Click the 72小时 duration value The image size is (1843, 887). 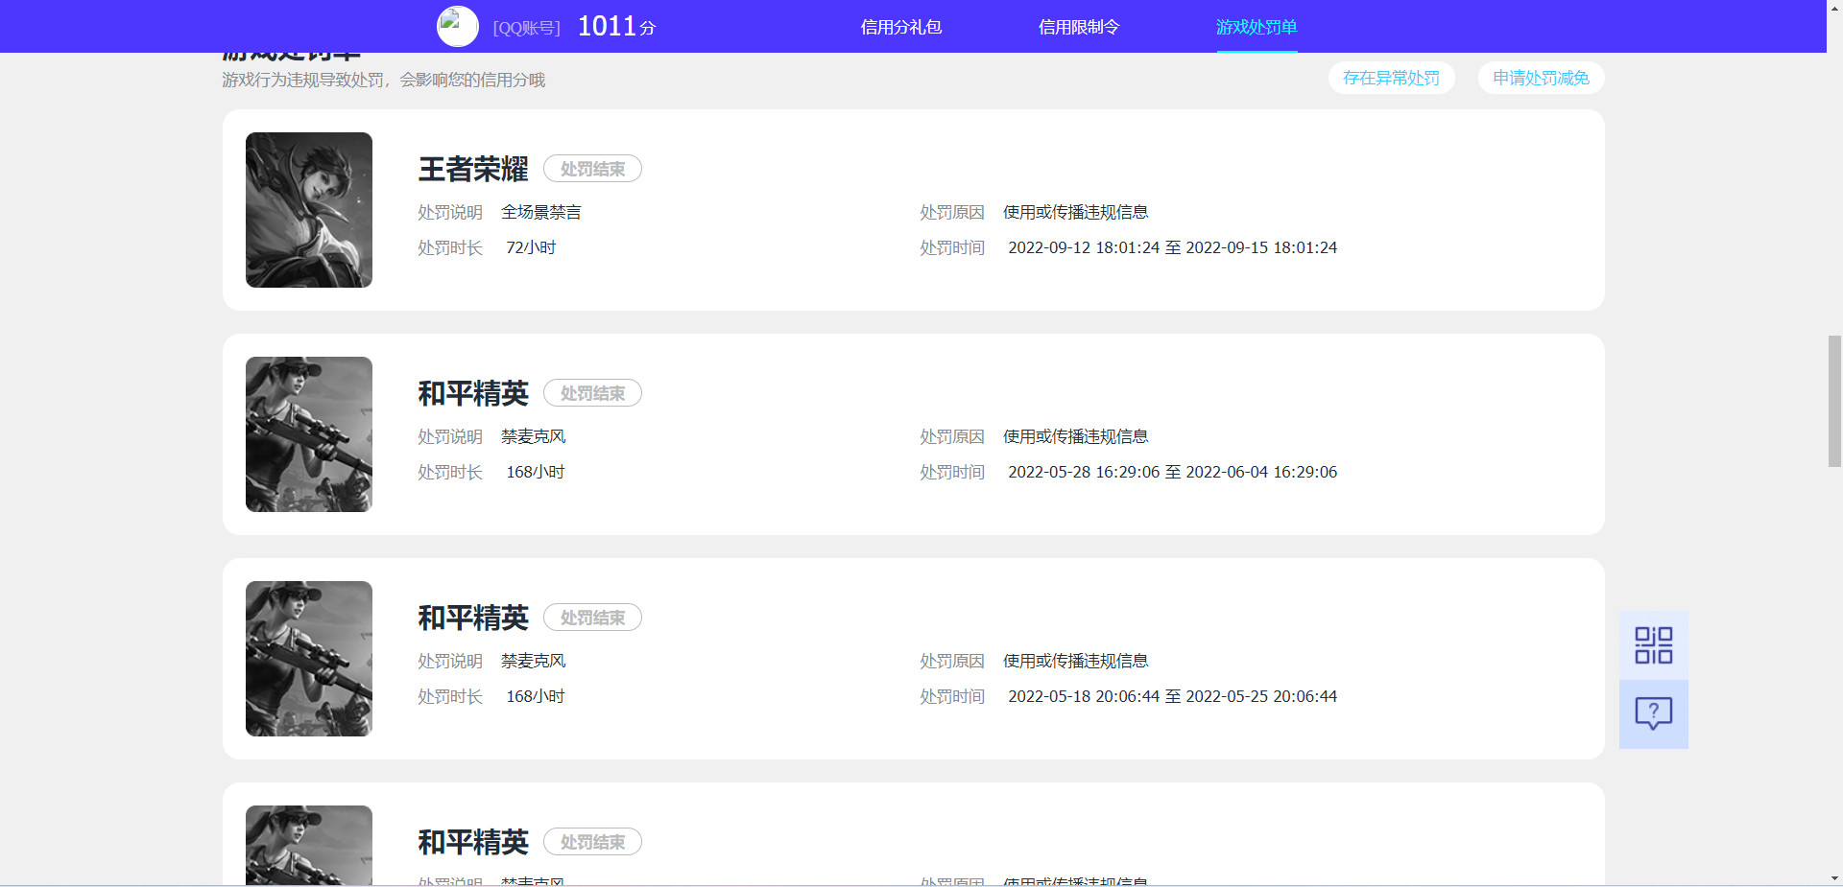[x=531, y=247]
